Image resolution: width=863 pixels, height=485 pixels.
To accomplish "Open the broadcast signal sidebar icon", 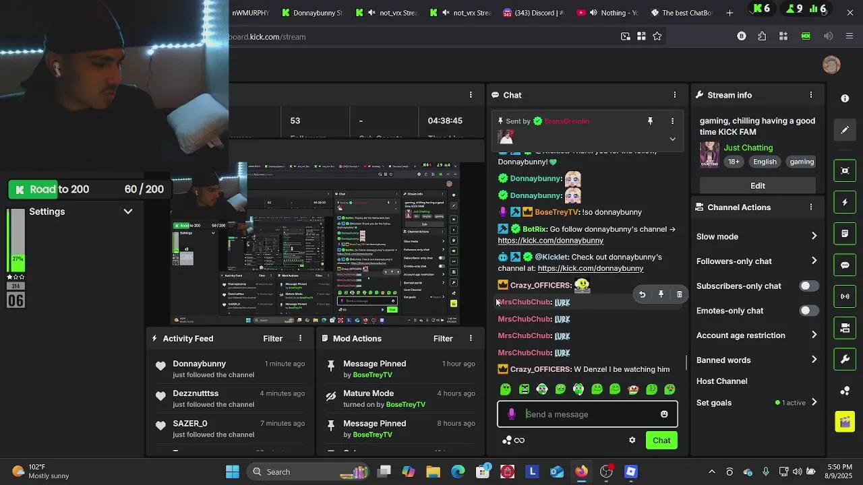I will (845, 296).
